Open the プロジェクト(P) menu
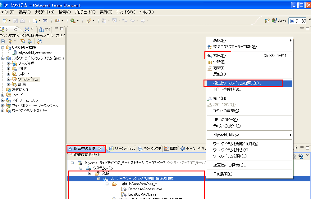The height and width of the screenshot is (199, 311). point(85,12)
